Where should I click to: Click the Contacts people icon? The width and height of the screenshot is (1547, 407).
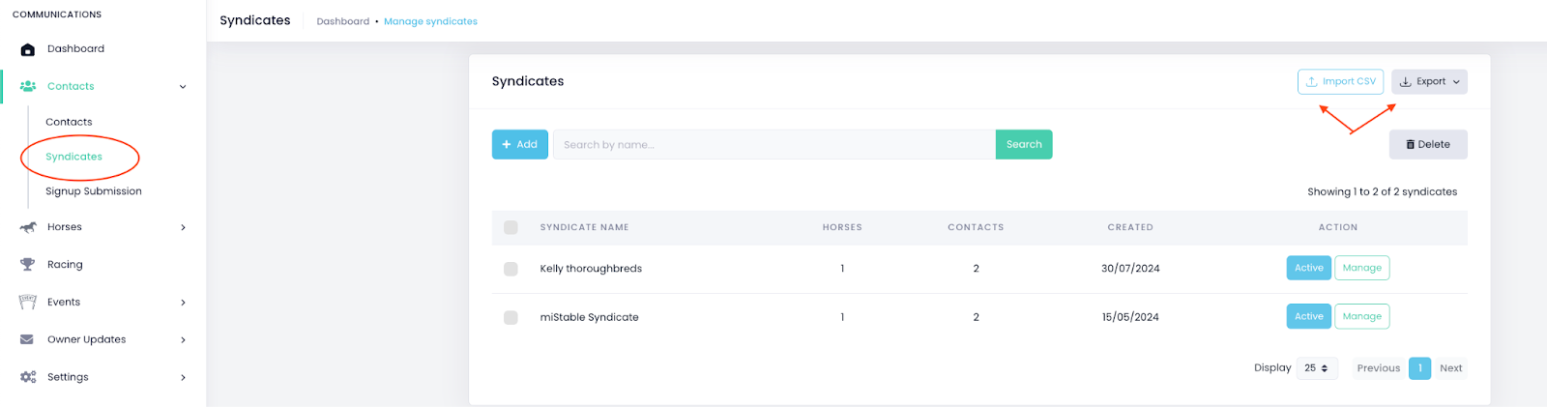pyautogui.click(x=28, y=86)
